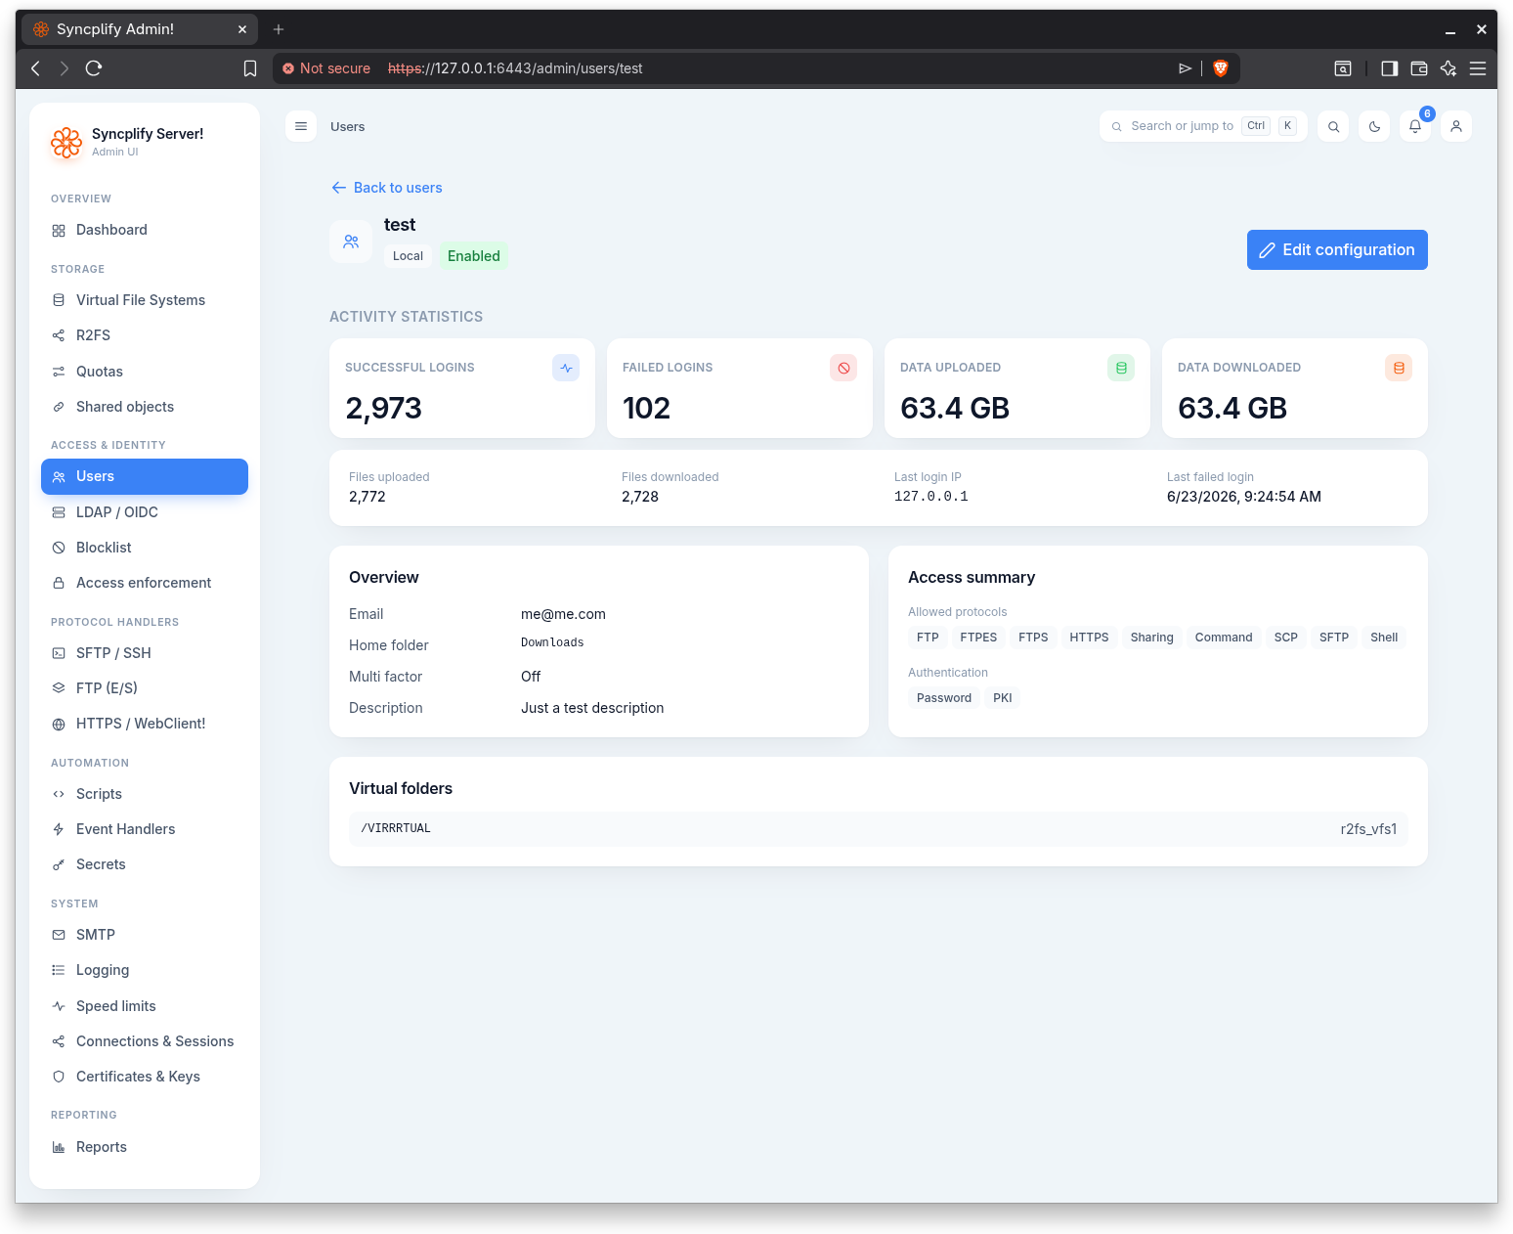Viewport: 1513px width, 1234px height.
Task: Open notifications bell icon
Action: click(x=1415, y=126)
